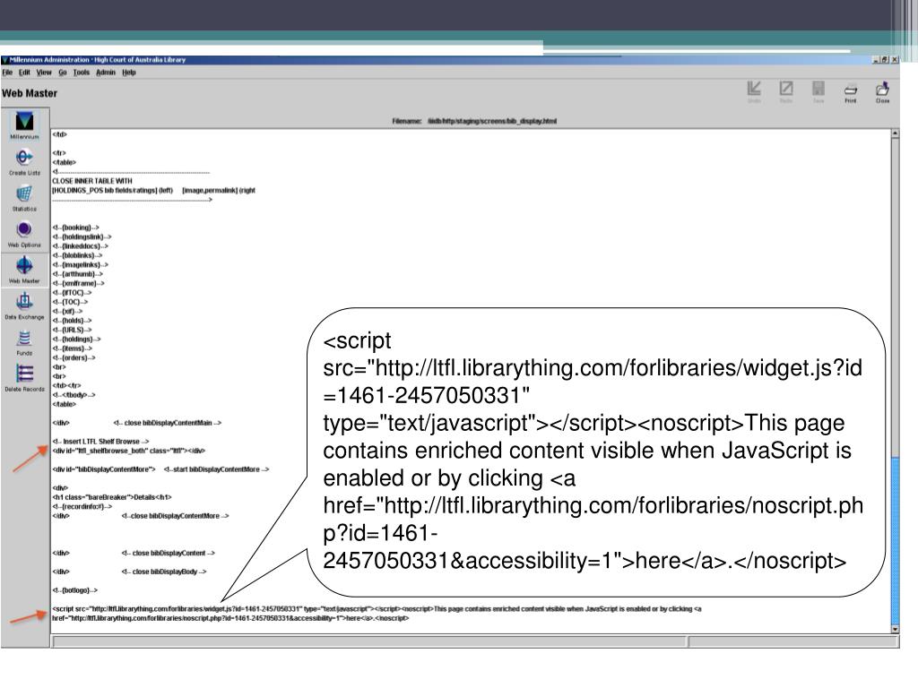Screen dimensions: 918x688
Task: Click the vertical scrollbar down arrow
Action: pos(895,629)
